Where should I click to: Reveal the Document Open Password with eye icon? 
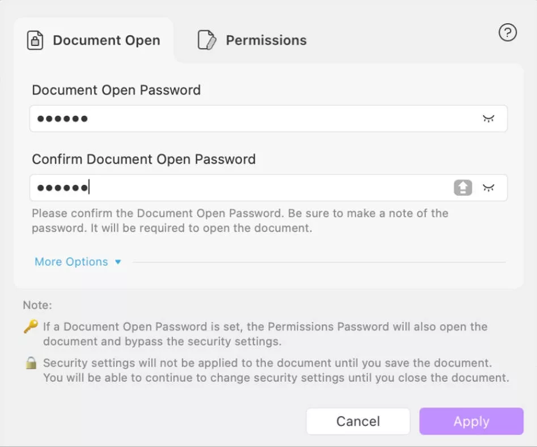coord(488,119)
